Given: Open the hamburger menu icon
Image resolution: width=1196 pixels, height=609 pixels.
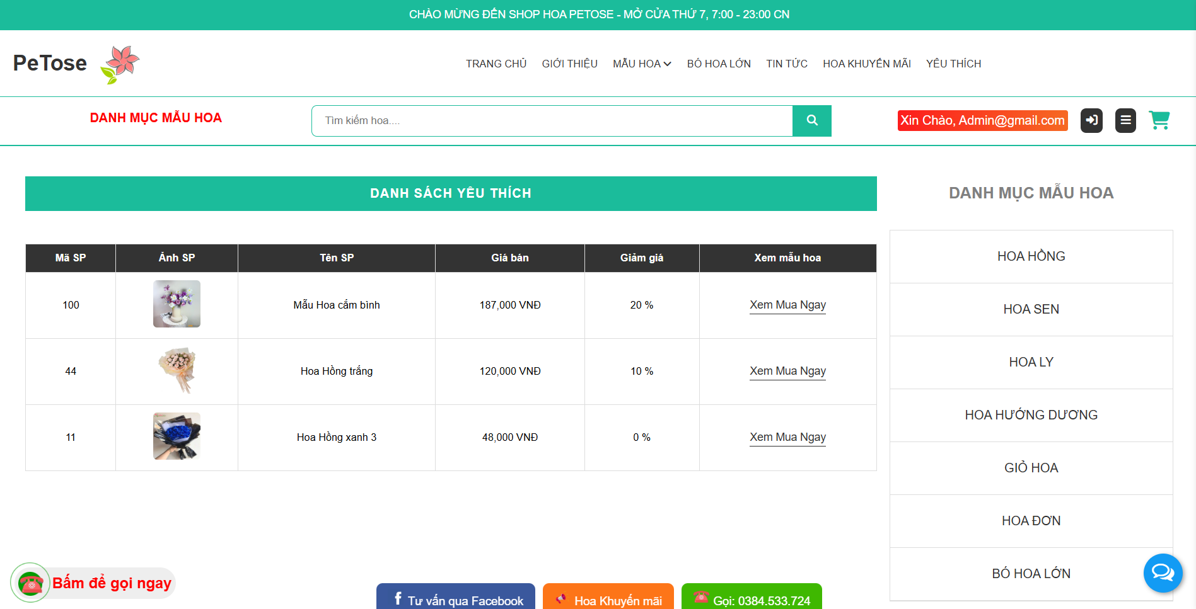Looking at the screenshot, I should coord(1125,120).
